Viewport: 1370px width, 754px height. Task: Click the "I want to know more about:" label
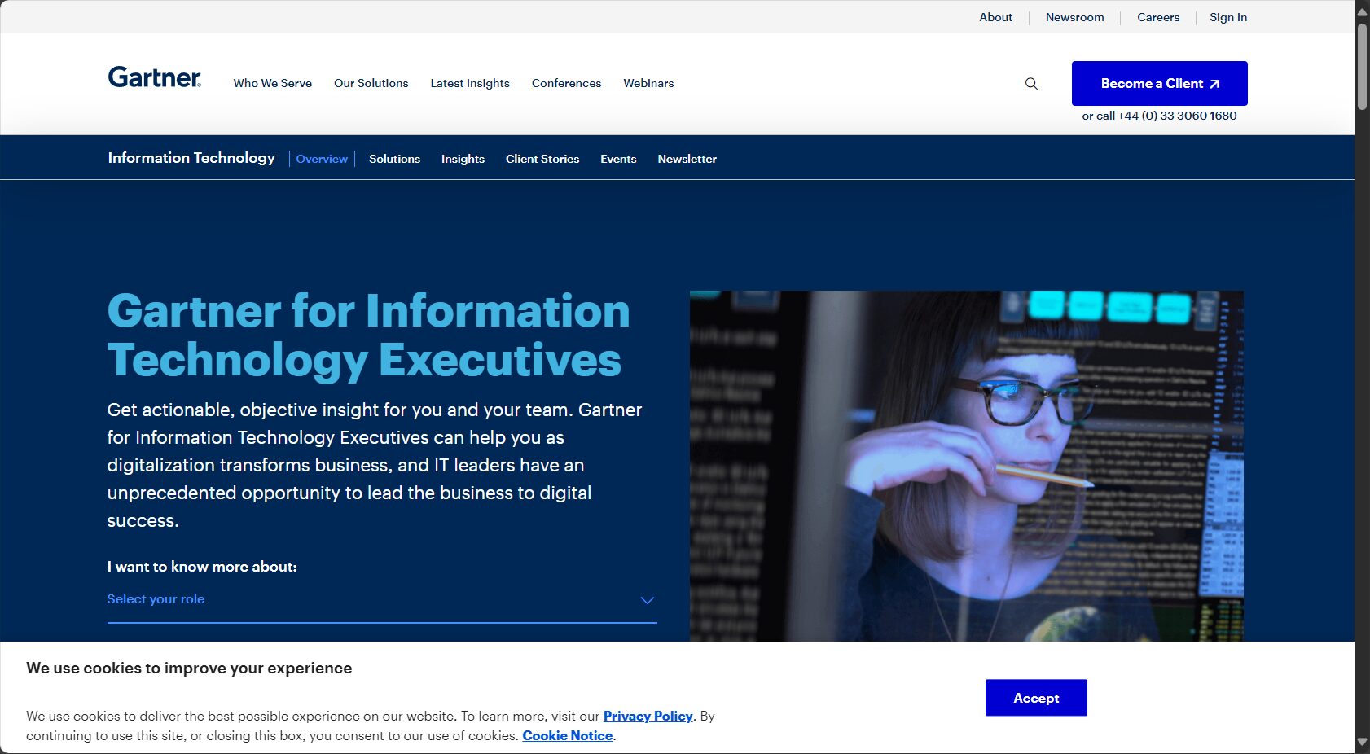(x=202, y=567)
